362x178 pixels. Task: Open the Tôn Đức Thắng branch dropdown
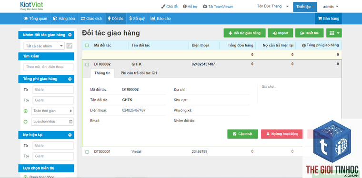click(x=273, y=7)
